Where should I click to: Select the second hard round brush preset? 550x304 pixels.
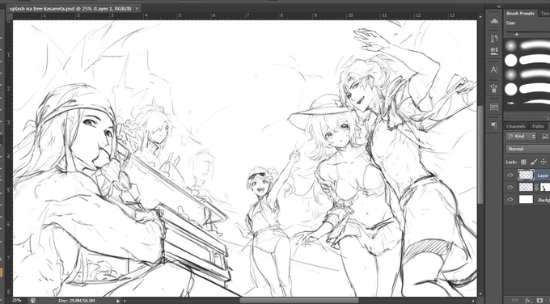click(511, 61)
